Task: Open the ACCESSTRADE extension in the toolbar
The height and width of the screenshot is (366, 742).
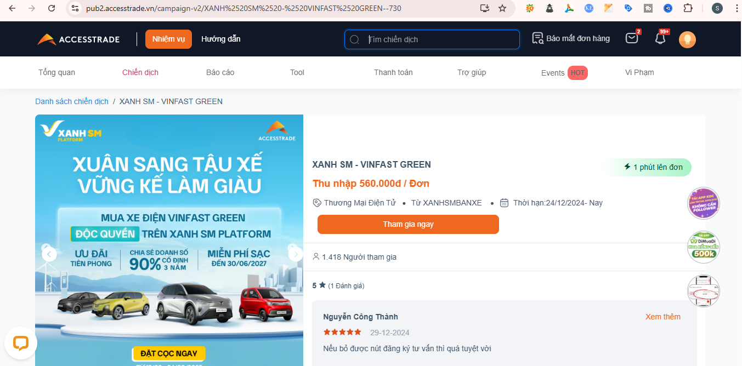Action: point(569,8)
